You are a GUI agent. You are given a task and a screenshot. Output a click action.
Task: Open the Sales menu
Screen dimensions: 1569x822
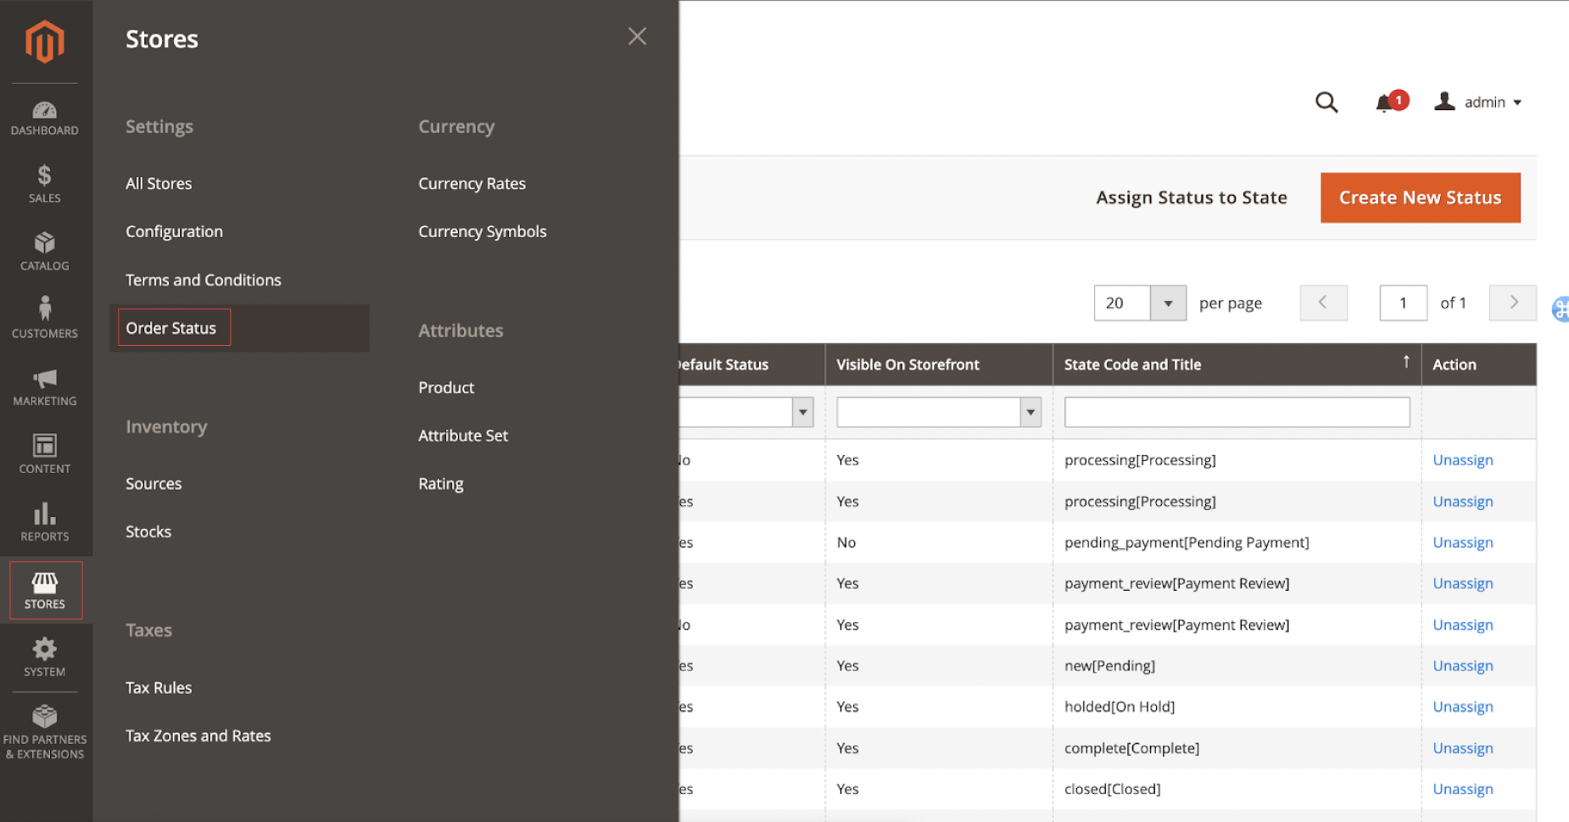(x=45, y=184)
